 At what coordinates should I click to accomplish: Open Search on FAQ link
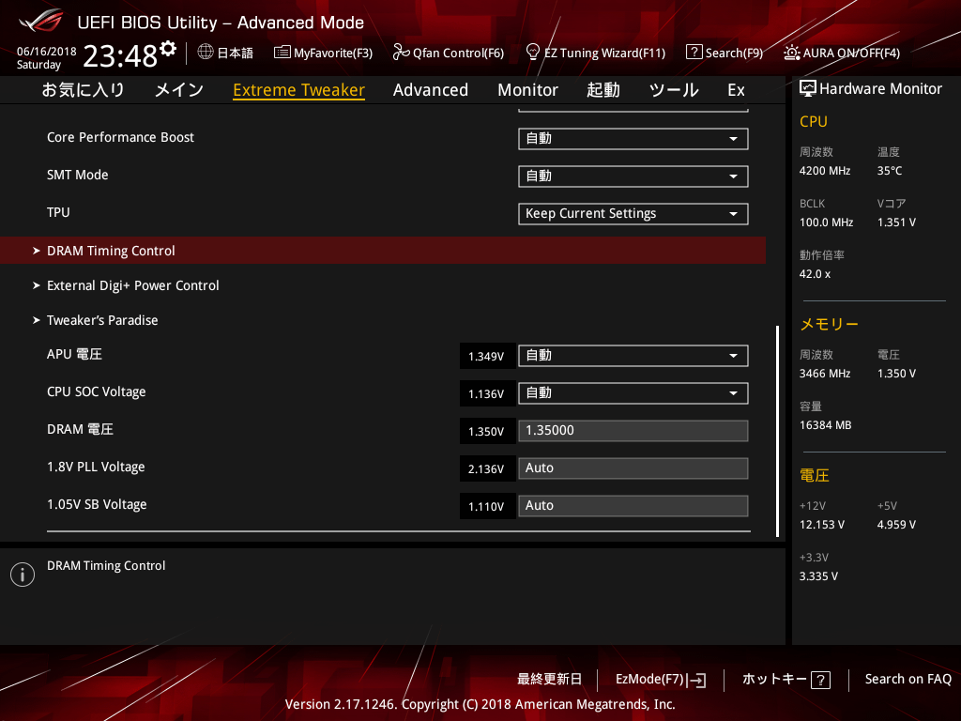[x=908, y=679]
